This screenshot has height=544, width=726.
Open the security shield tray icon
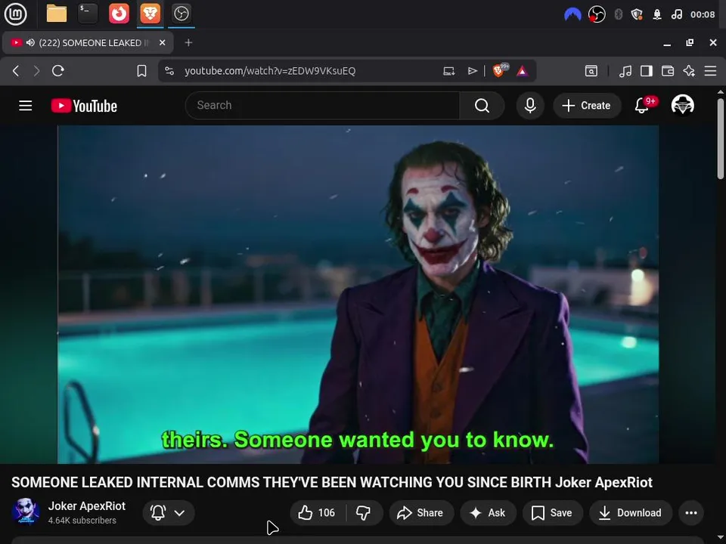(x=637, y=15)
